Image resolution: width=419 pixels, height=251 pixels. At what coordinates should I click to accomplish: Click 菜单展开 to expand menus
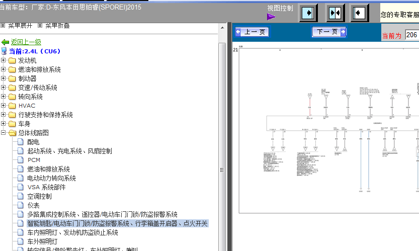(x=20, y=26)
